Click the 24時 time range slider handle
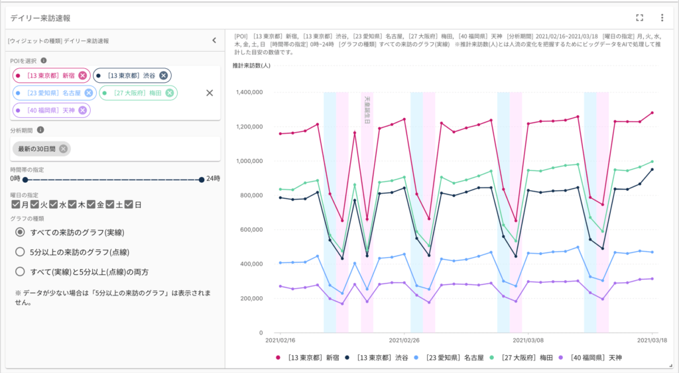The width and height of the screenshot is (679, 373). coord(201,180)
